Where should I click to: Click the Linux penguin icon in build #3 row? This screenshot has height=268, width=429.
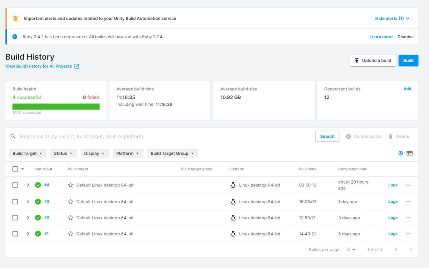point(233,202)
